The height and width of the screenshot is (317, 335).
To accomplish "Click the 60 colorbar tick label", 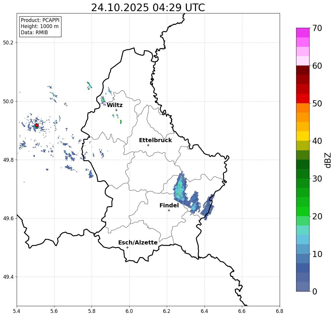I will coord(317,66).
